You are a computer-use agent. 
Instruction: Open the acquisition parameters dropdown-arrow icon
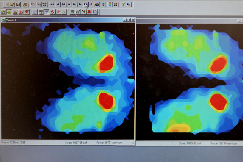tap(103, 5)
